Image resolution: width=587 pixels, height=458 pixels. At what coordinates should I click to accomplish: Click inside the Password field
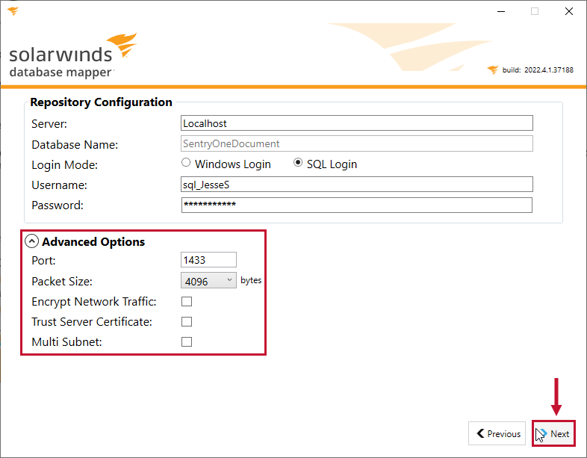click(357, 205)
